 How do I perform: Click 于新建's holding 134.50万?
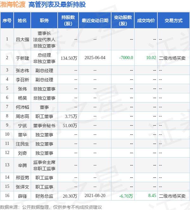pyautogui.click(x=69, y=58)
